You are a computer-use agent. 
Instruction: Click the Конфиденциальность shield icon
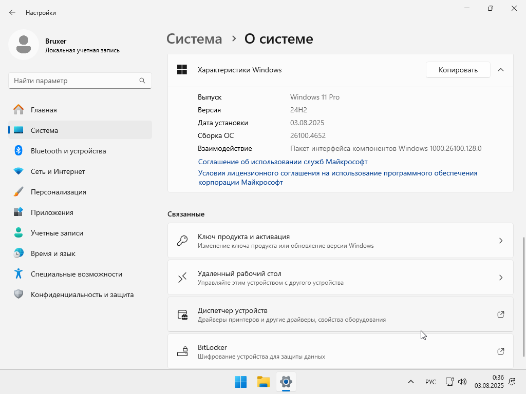[x=18, y=294]
